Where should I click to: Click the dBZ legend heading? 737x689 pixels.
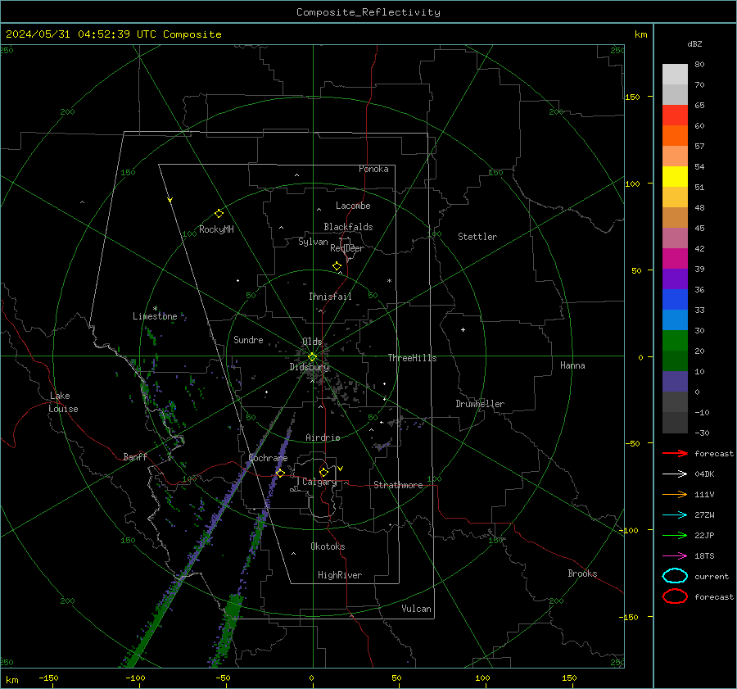pos(694,43)
